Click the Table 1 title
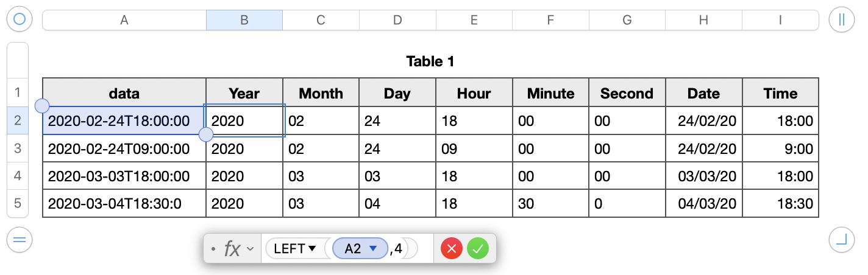Screen dimensions: 868x275 [x=430, y=61]
